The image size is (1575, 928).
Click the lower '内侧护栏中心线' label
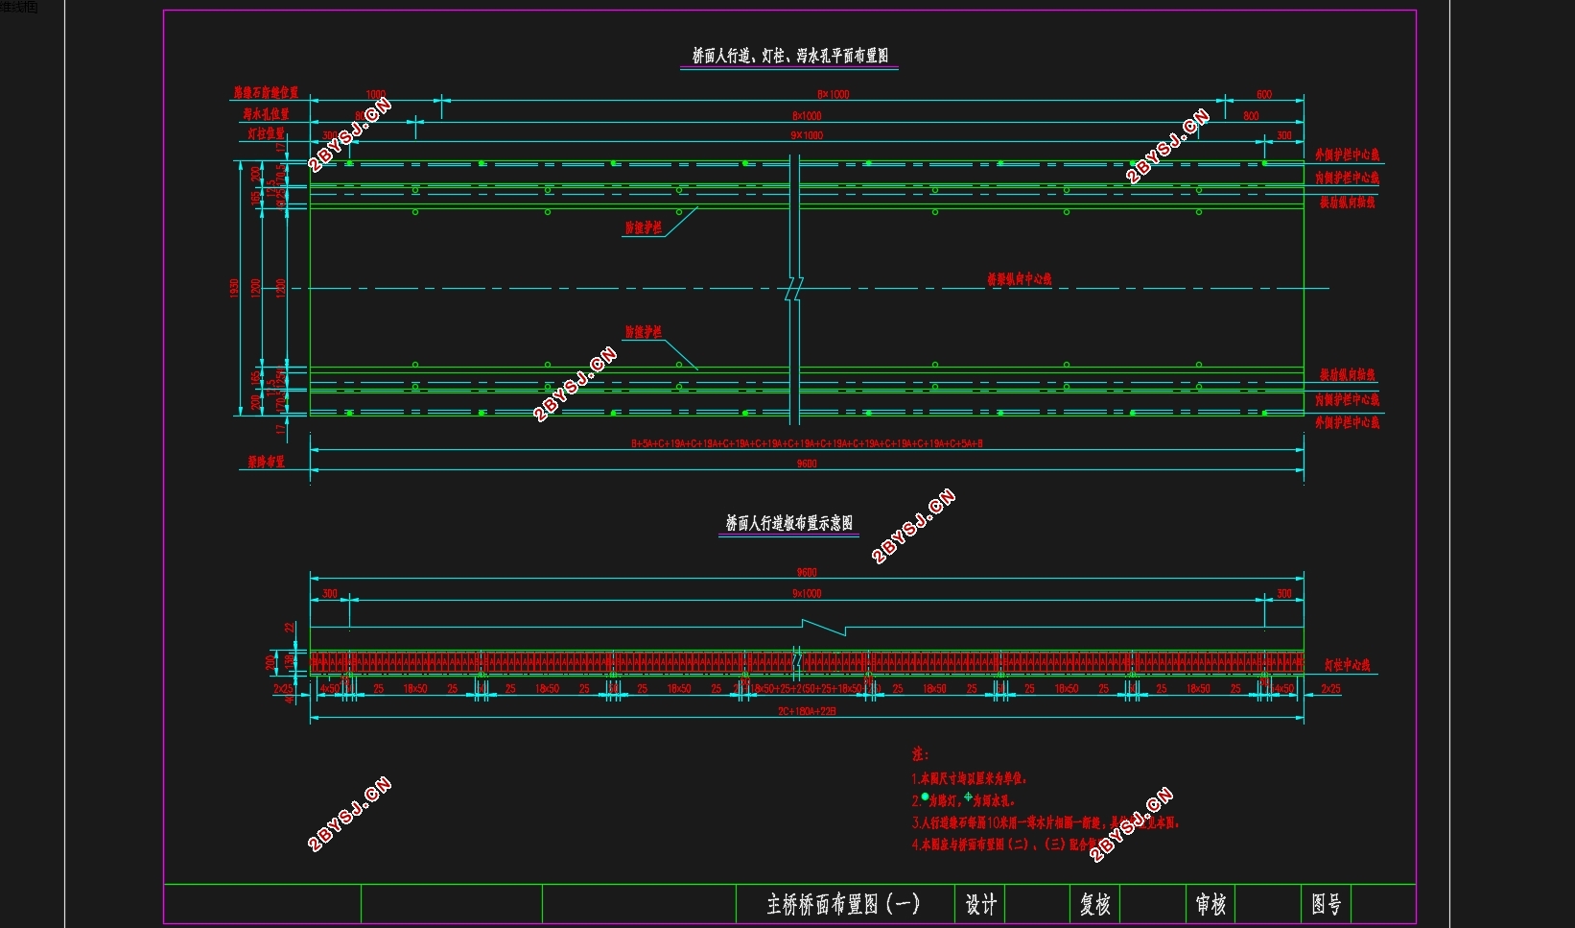point(1348,399)
